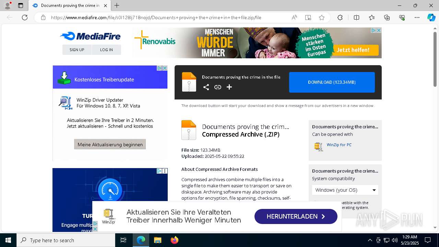Click Kostenloses Treiberupdate ad header
The height and width of the screenshot is (247, 439).
tap(110, 77)
